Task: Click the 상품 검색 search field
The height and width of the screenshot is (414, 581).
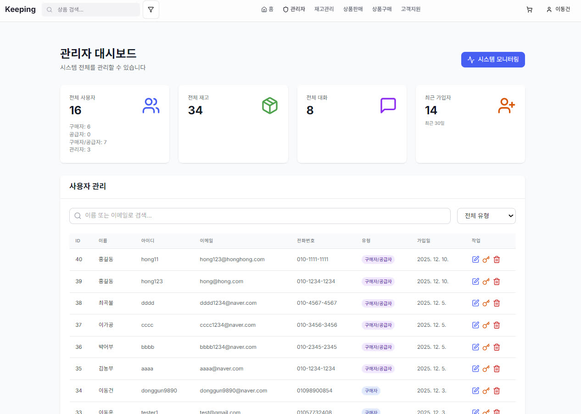Action: (91, 10)
